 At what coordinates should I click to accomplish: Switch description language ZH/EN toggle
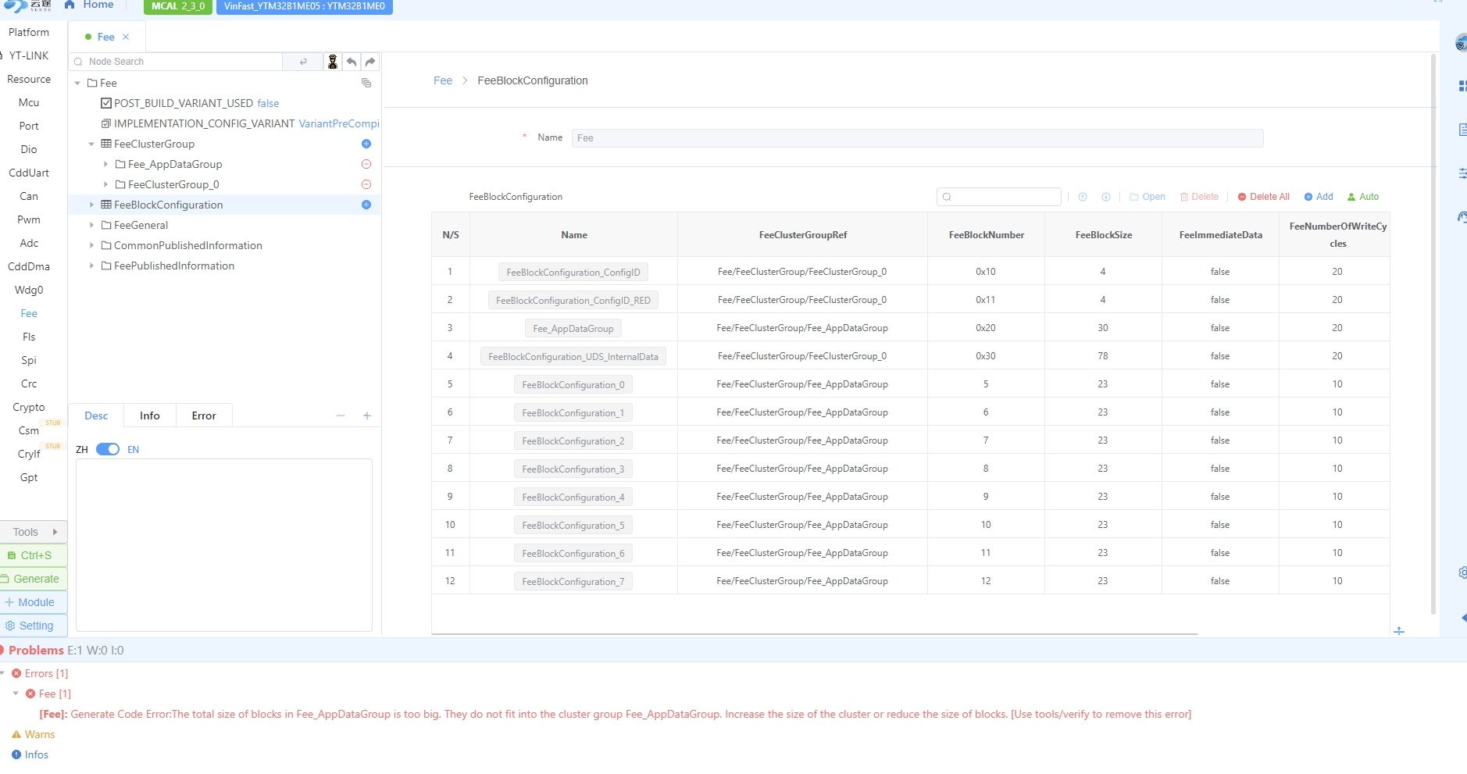[108, 449]
